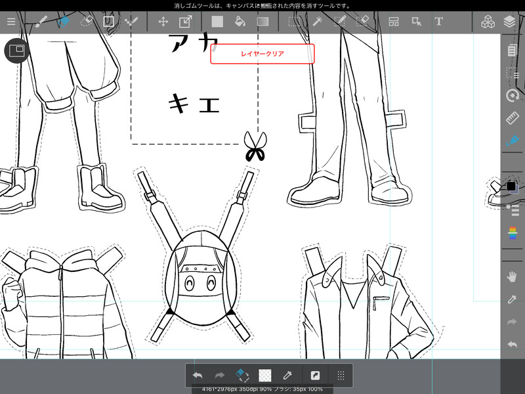
Task: Toggle transparent color swatch in bottom bar
Action: coord(264,376)
